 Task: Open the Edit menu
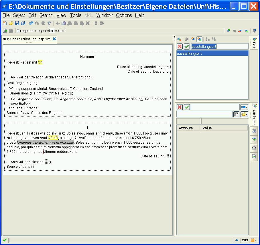pos(32,15)
